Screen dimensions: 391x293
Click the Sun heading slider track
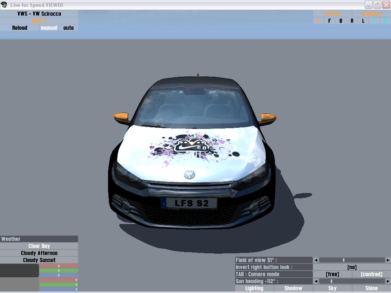point(352,281)
